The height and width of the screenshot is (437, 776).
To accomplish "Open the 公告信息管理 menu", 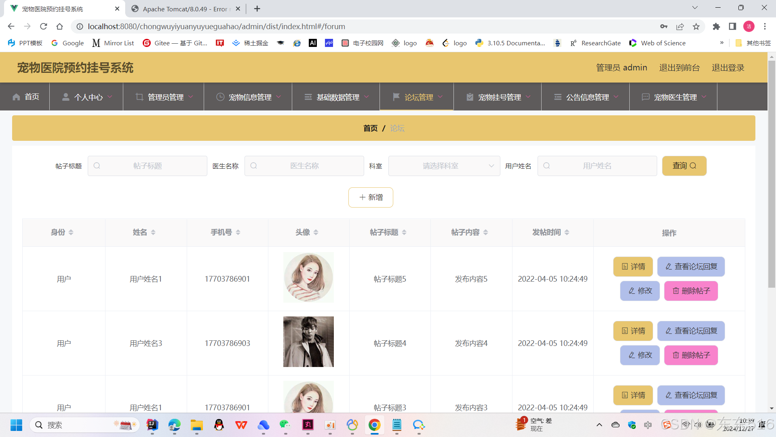I will [587, 97].
